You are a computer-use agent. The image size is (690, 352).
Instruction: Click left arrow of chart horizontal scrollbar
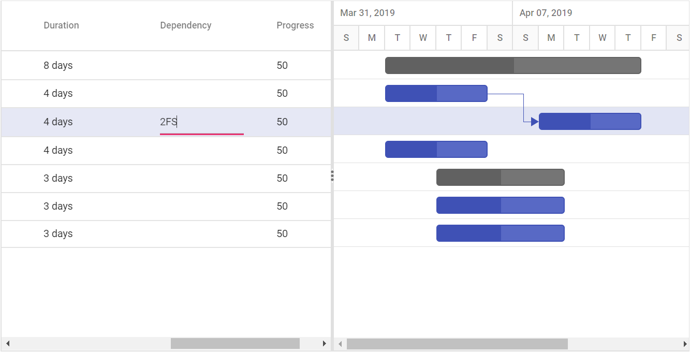coord(340,344)
